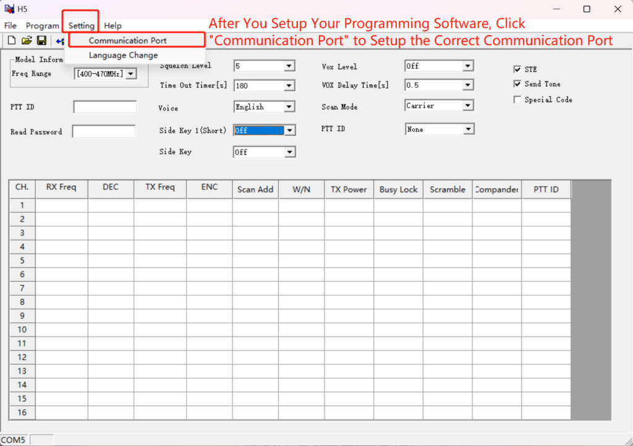Toggle the STE checkbox
The image size is (633, 446).
[517, 69]
